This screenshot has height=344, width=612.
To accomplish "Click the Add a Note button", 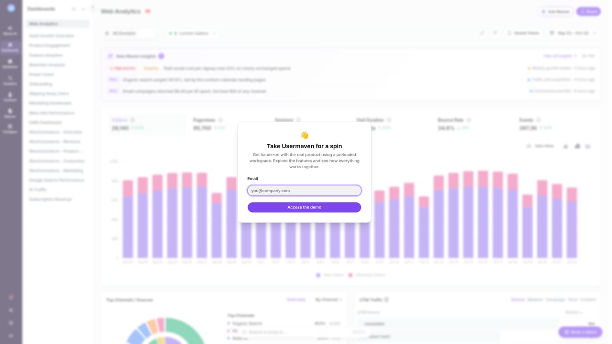I will [540, 146].
